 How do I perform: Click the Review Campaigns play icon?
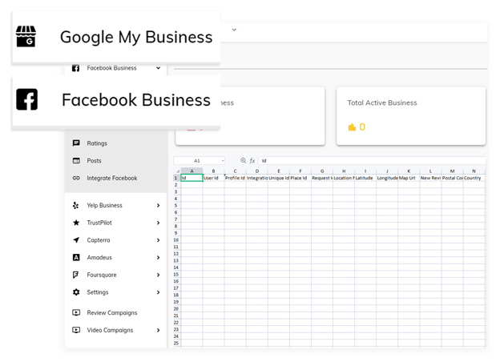[x=76, y=312]
